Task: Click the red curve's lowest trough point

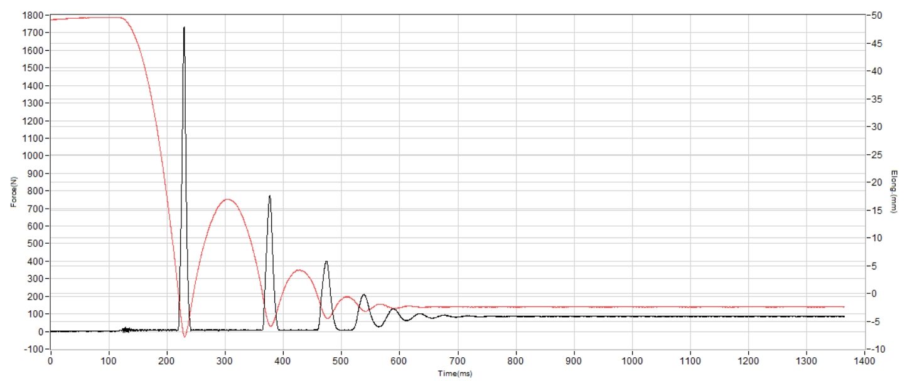Action: pos(185,337)
